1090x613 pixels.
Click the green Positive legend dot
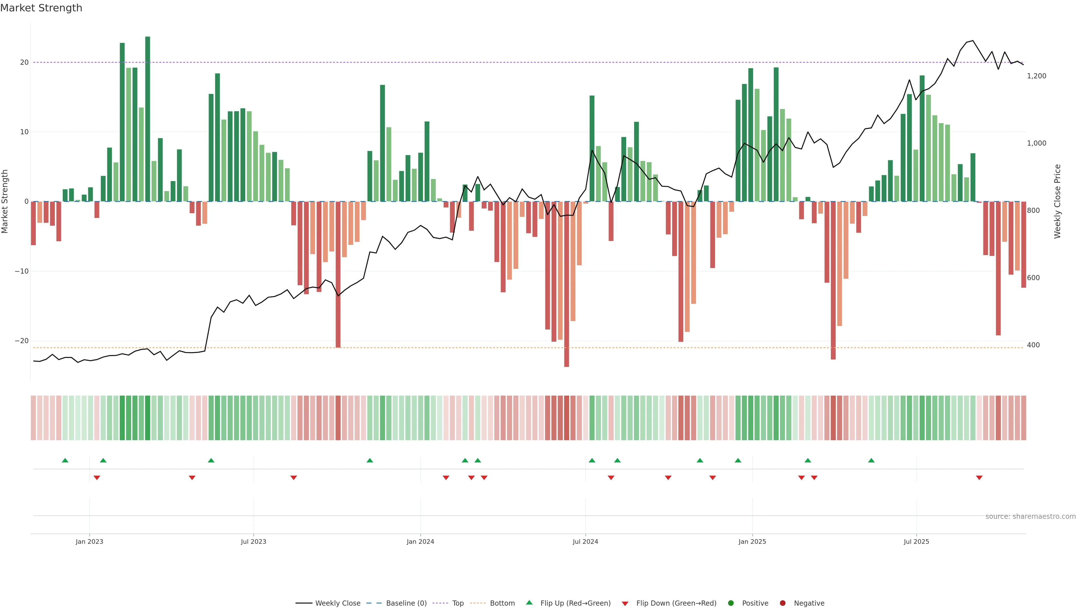click(731, 603)
